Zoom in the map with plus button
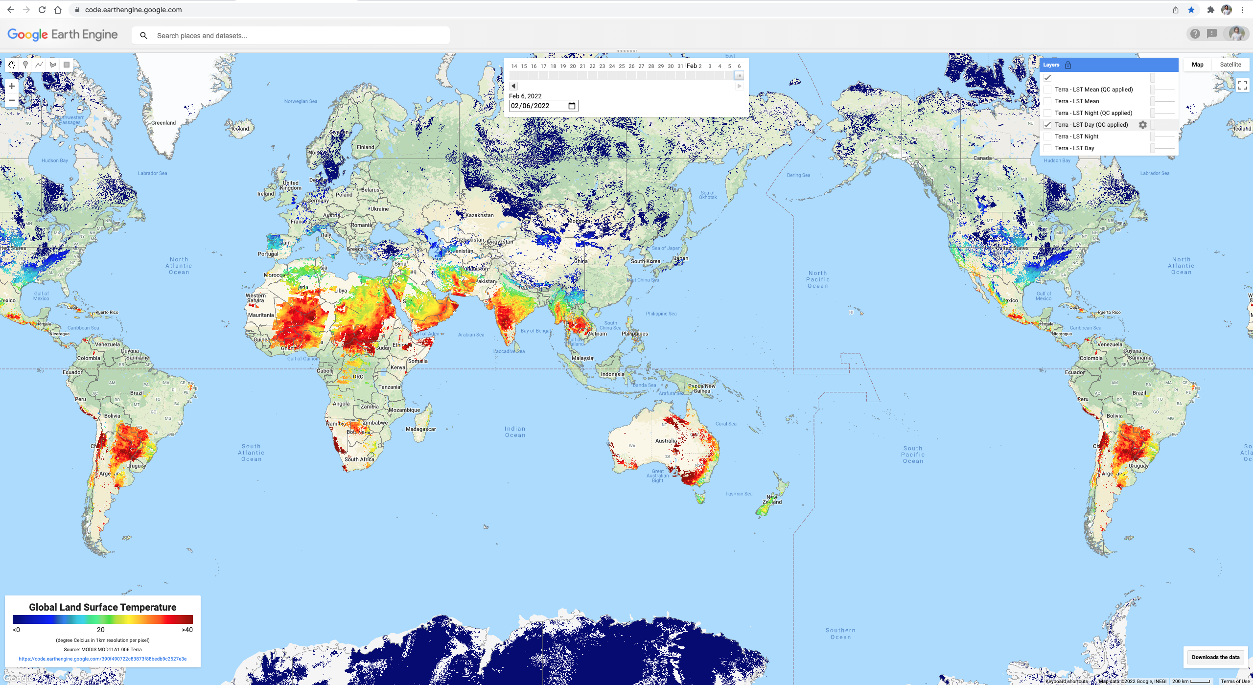 (12, 86)
